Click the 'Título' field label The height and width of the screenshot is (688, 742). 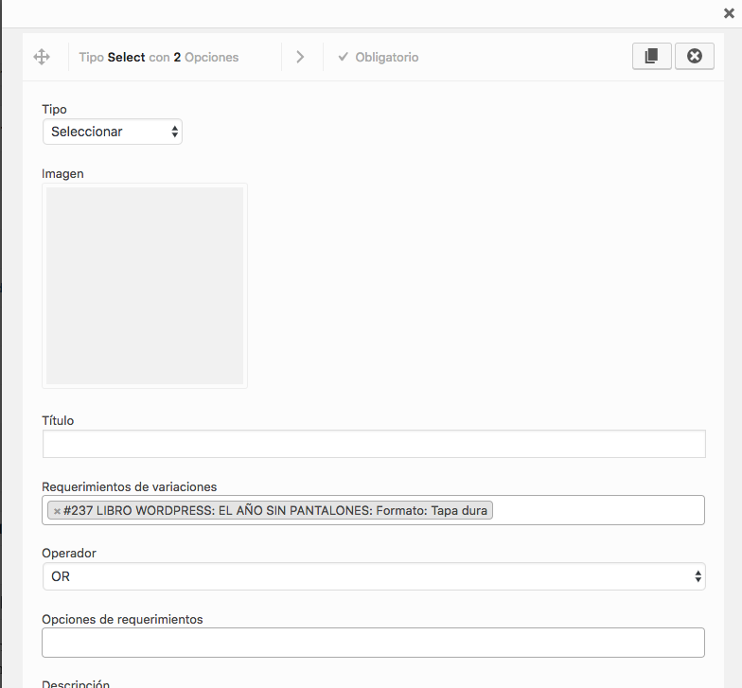(x=58, y=420)
